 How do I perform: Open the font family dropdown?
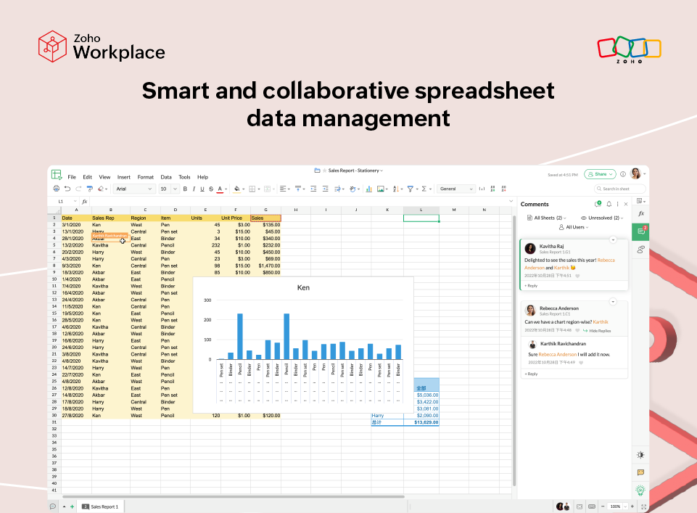coord(133,188)
